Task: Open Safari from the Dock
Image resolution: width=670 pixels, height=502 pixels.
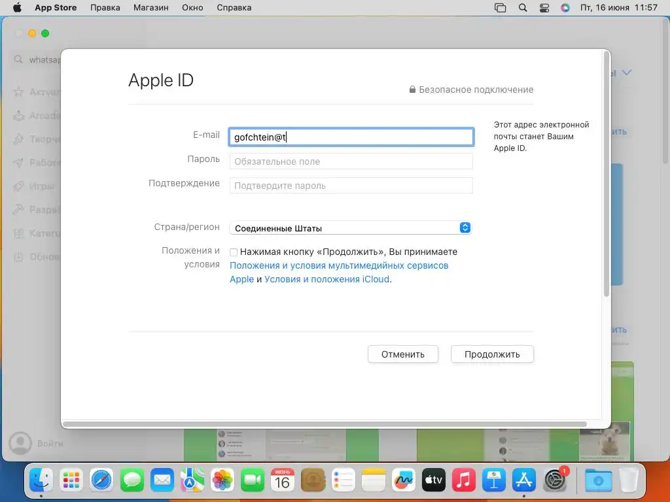Action: (x=101, y=480)
